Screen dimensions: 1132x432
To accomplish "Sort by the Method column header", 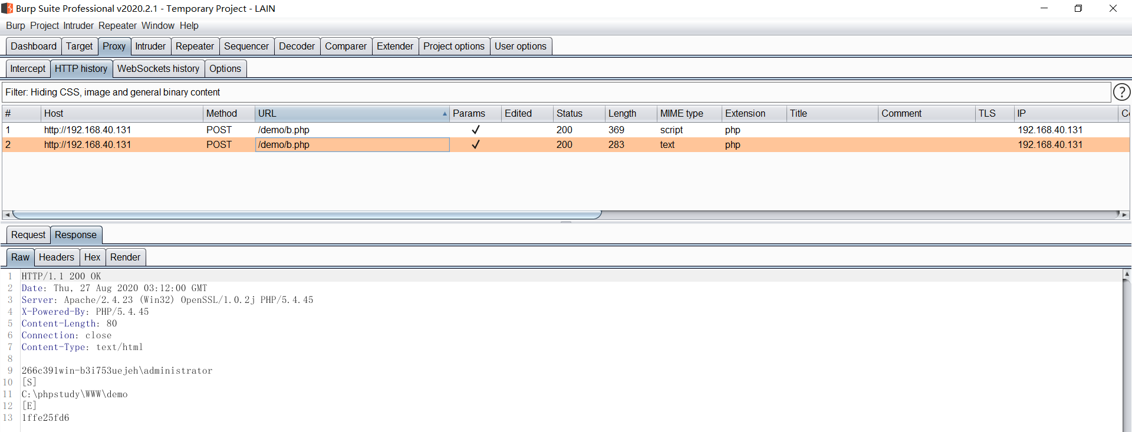I will pos(229,113).
